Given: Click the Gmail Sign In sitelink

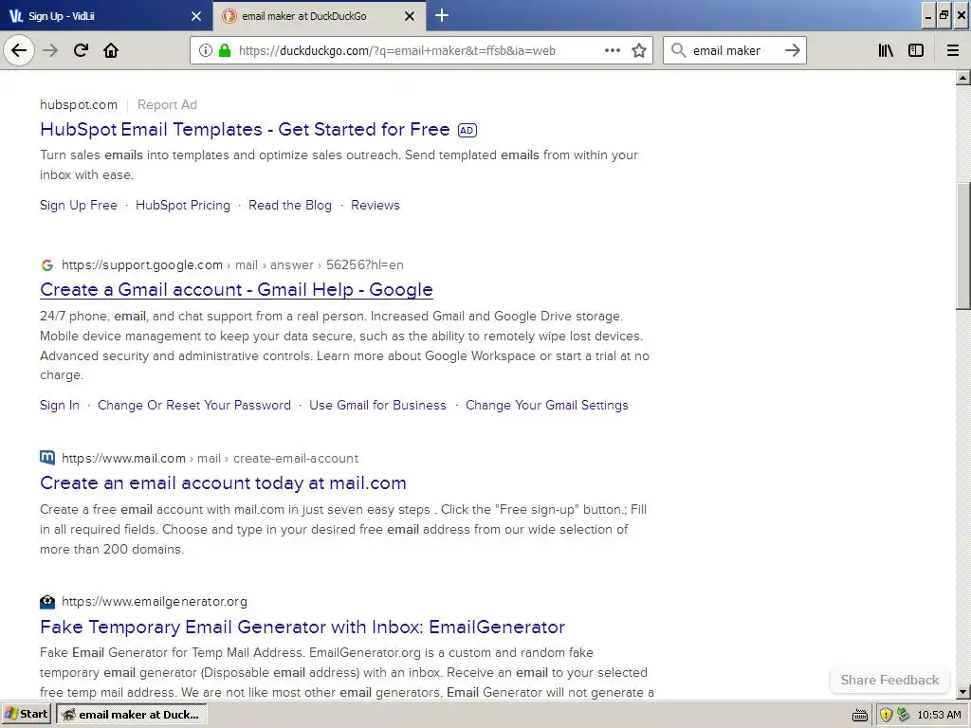Looking at the screenshot, I should [60, 405].
